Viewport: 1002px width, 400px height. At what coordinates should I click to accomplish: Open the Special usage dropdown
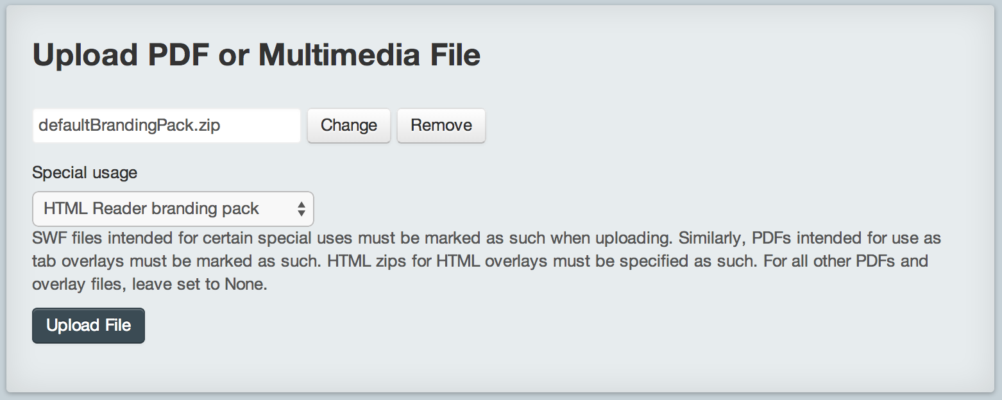[173, 209]
